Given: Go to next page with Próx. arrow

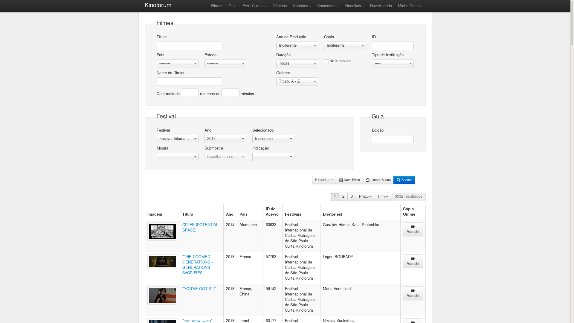Looking at the screenshot, I should point(365,197).
